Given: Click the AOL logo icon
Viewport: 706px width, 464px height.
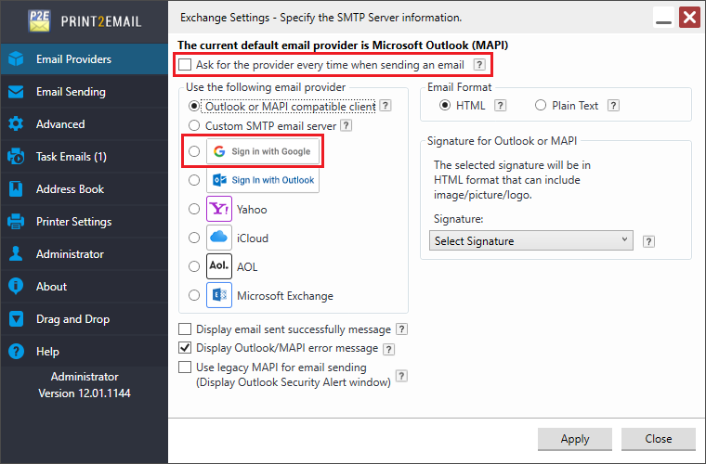Looking at the screenshot, I should click(219, 266).
